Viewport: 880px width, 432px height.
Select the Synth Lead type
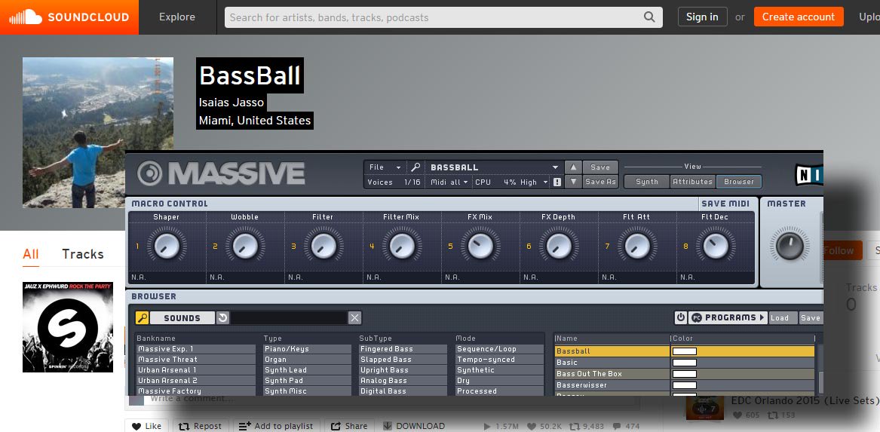(x=308, y=370)
